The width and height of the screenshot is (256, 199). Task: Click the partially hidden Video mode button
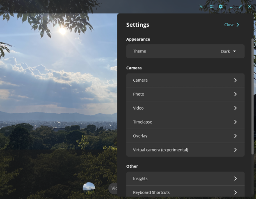point(113,188)
